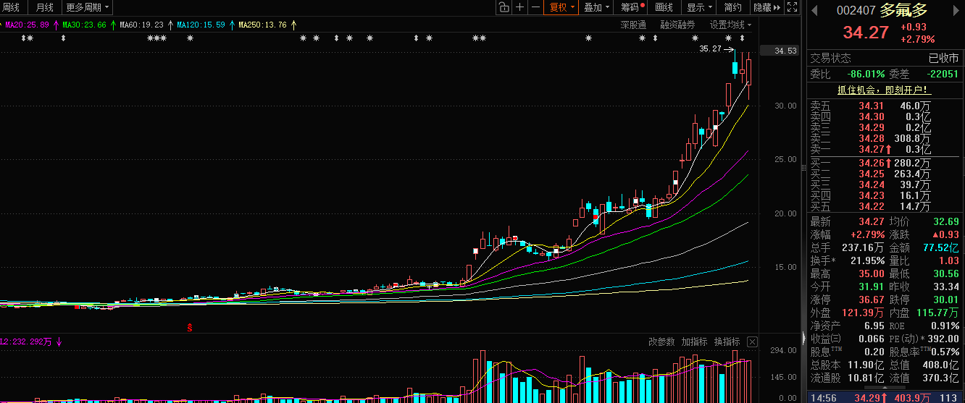Open the 更多周期 dropdown
965x403 pixels.
point(88,7)
